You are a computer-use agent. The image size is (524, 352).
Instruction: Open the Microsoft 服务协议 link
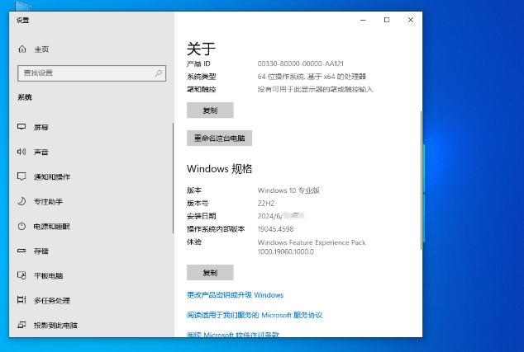point(255,315)
